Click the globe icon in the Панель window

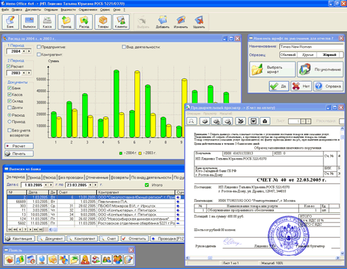[x=42, y=260]
